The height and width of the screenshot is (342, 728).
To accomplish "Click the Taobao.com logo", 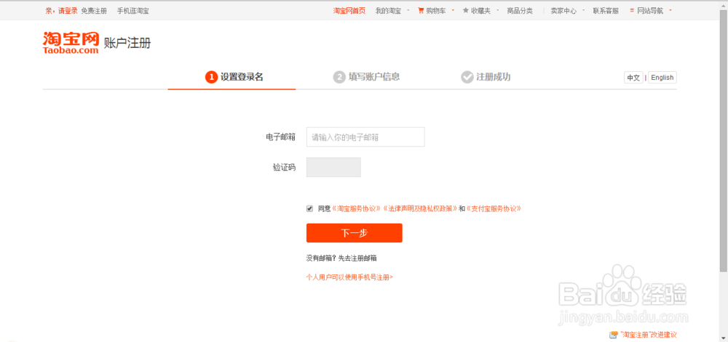I will [71, 43].
